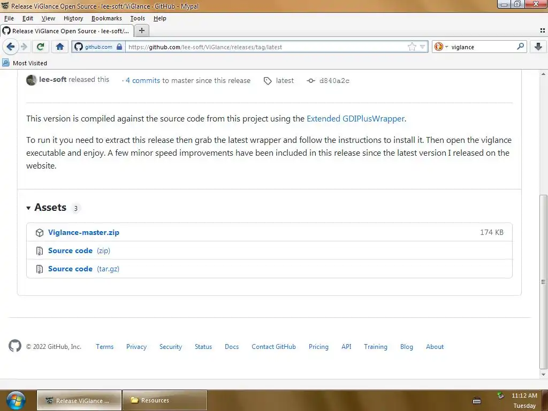The width and height of the screenshot is (548, 411).
Task: Click the package icon beside Viglance-master.zip
Action: (x=40, y=232)
